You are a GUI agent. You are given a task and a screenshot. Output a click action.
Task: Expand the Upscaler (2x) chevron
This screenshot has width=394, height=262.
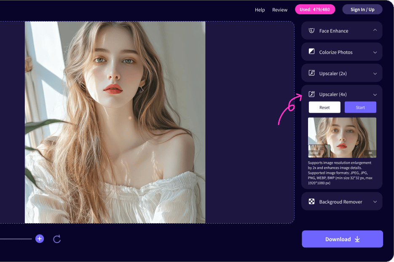coord(375,73)
